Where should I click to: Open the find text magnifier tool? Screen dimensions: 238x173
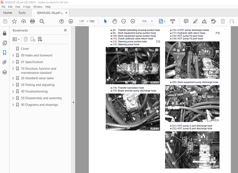(41, 21)
